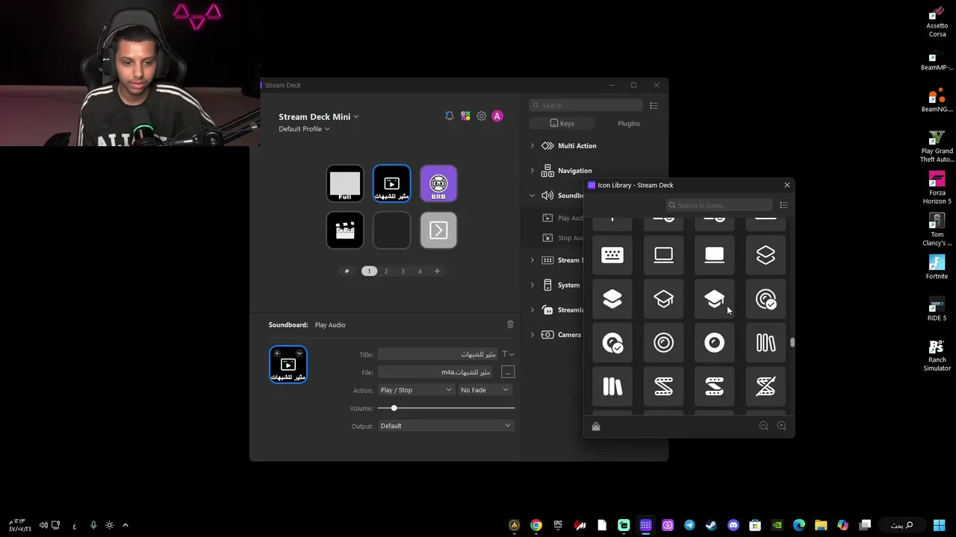Screen dimensions: 956x537
Task: Open the Default Profile dropdown
Action: tap(304, 129)
